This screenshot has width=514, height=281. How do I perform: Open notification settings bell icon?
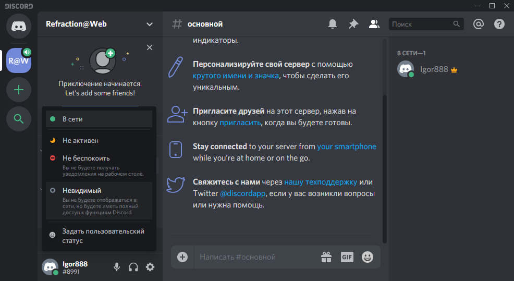332,24
